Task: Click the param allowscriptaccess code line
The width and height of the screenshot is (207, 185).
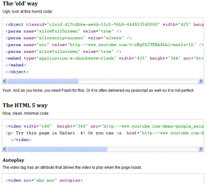Action: point(68,38)
